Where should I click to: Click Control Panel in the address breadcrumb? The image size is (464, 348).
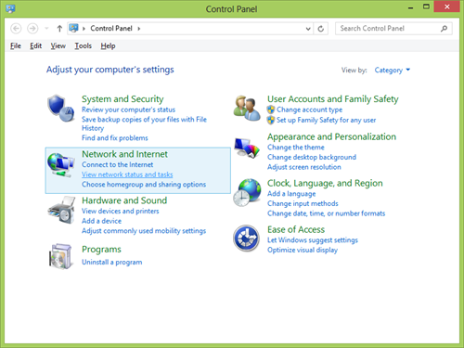pyautogui.click(x=111, y=29)
